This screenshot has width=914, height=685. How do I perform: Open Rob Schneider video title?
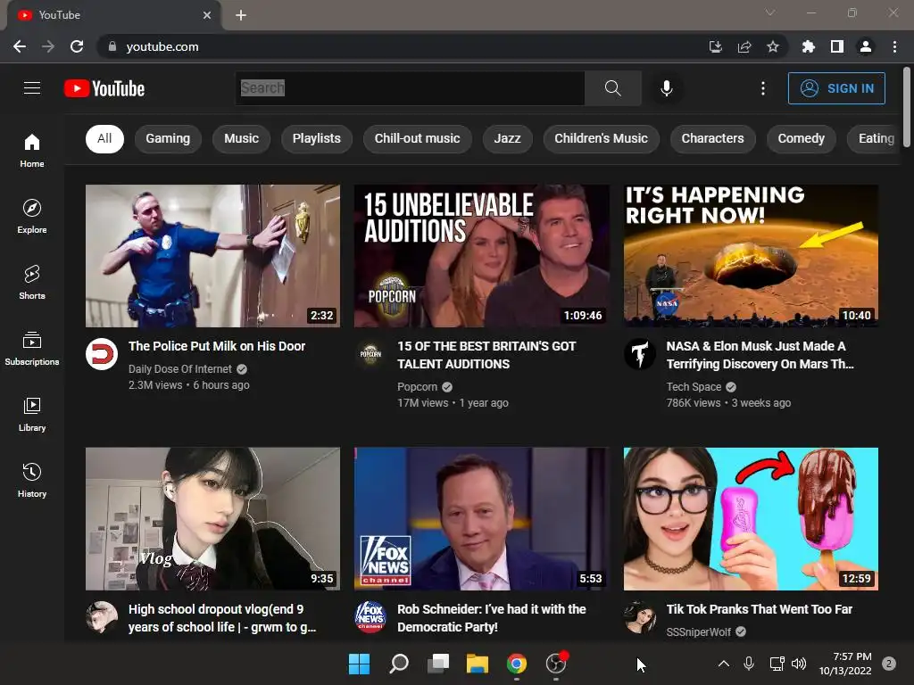pos(492,618)
